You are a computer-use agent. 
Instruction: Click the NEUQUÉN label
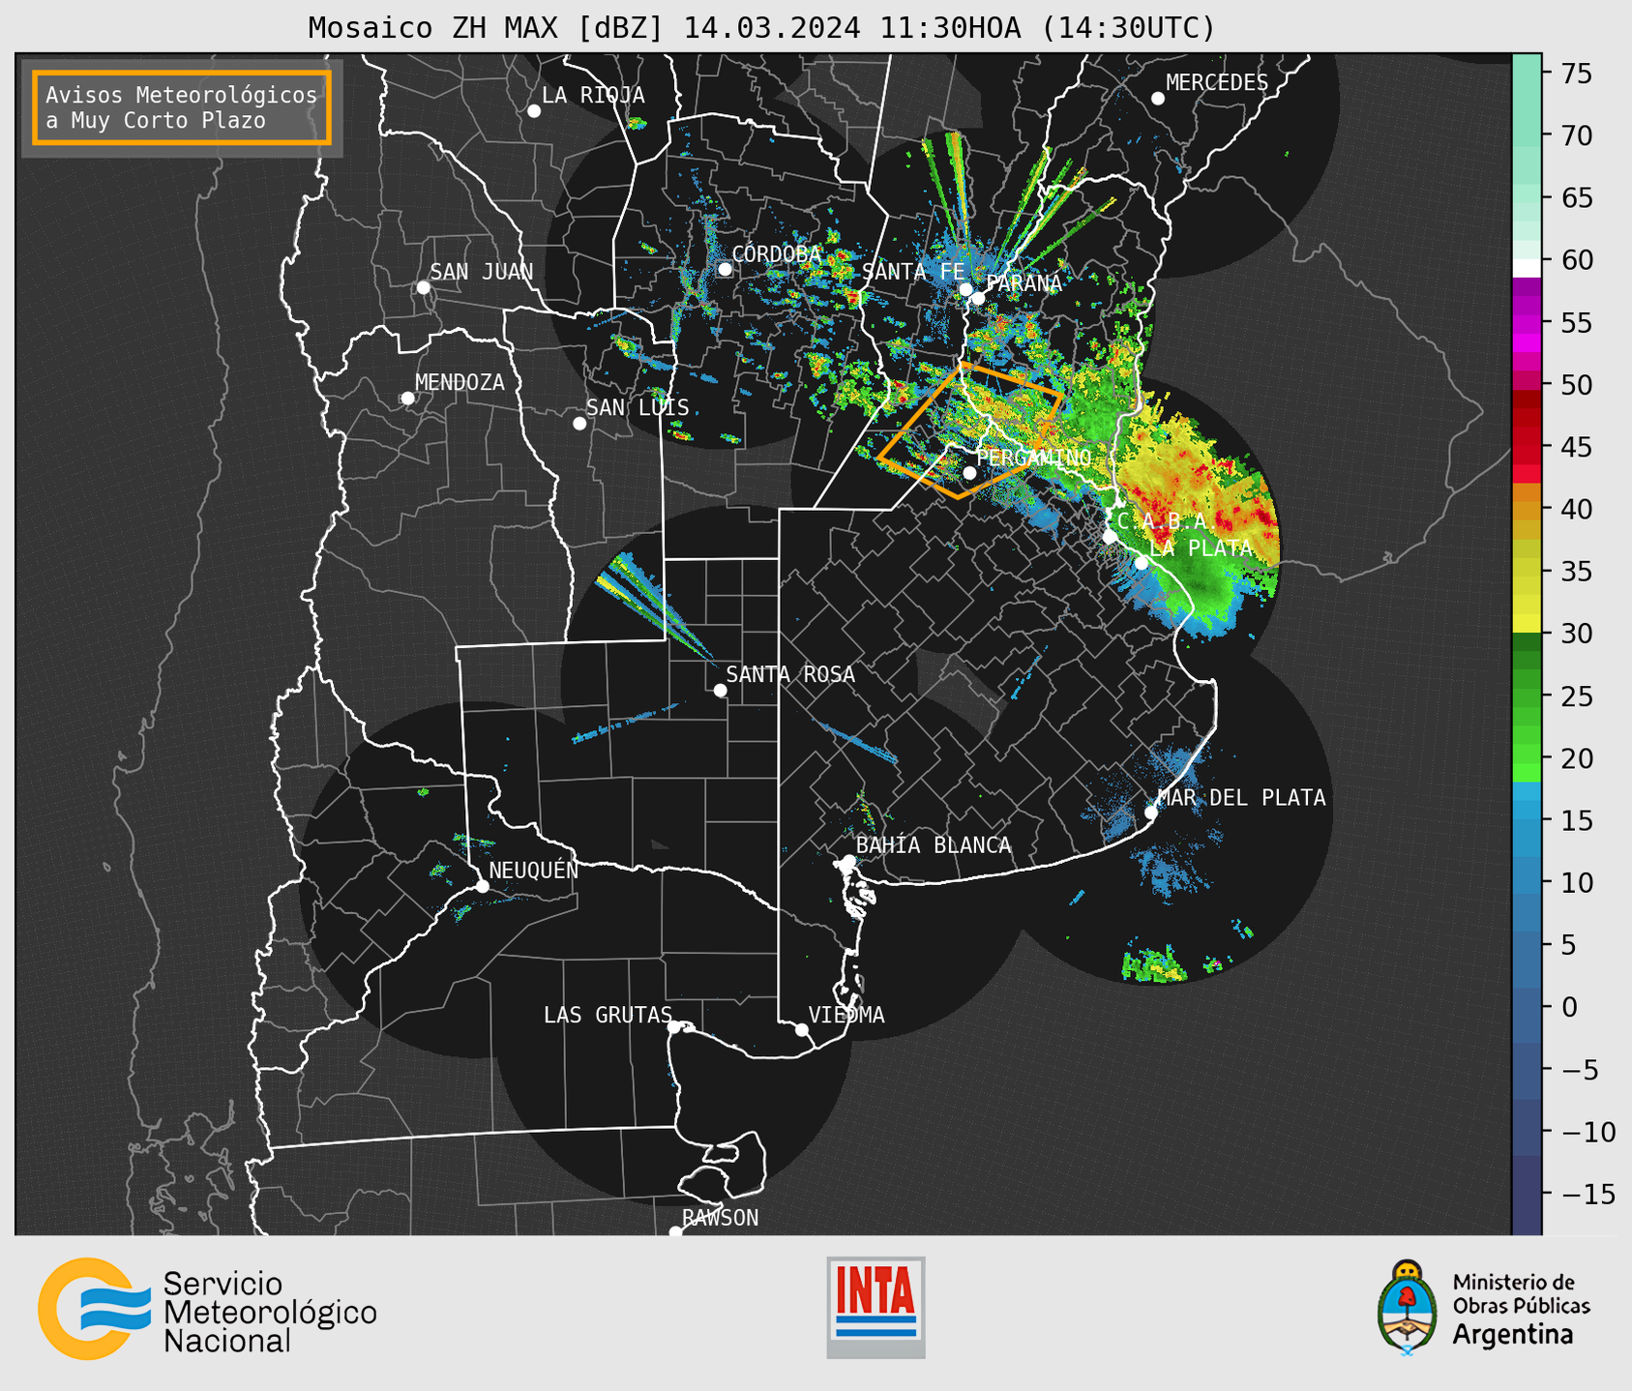coord(534,870)
